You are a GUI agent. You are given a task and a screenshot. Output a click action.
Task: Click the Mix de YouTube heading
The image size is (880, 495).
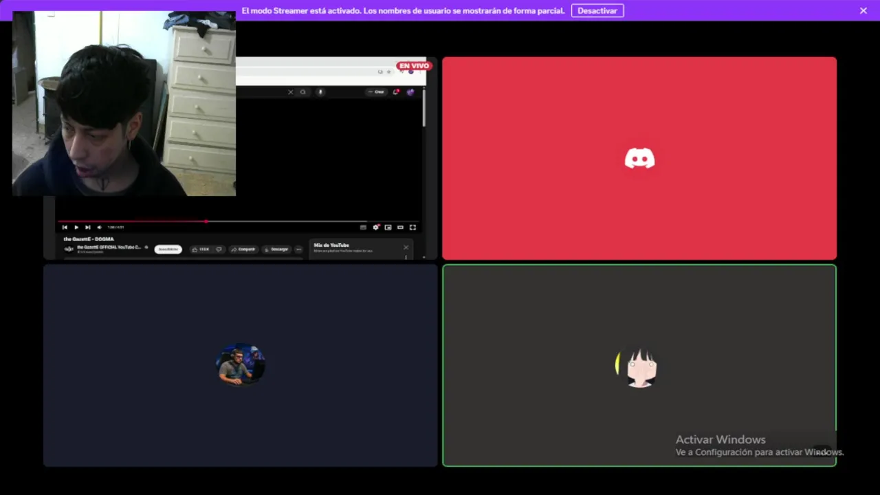pos(331,245)
